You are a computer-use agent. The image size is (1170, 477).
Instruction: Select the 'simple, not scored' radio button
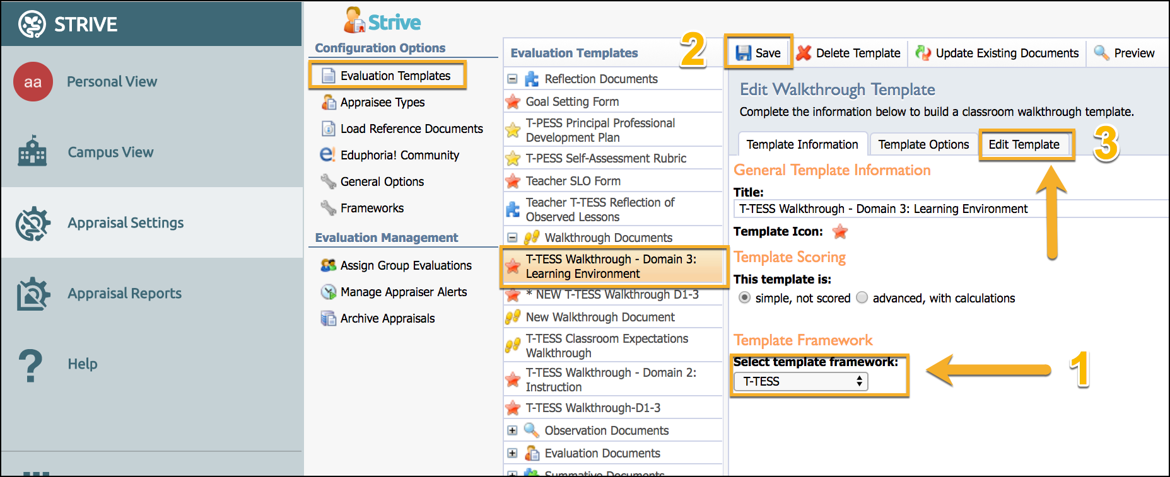click(x=745, y=298)
